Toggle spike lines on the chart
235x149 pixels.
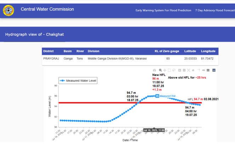pyautogui.click(x=199, y=70)
